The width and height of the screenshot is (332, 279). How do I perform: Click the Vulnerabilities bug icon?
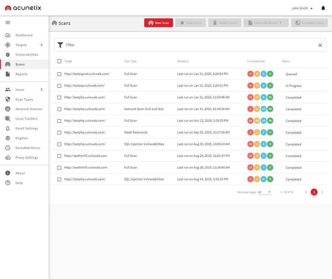click(x=8, y=55)
